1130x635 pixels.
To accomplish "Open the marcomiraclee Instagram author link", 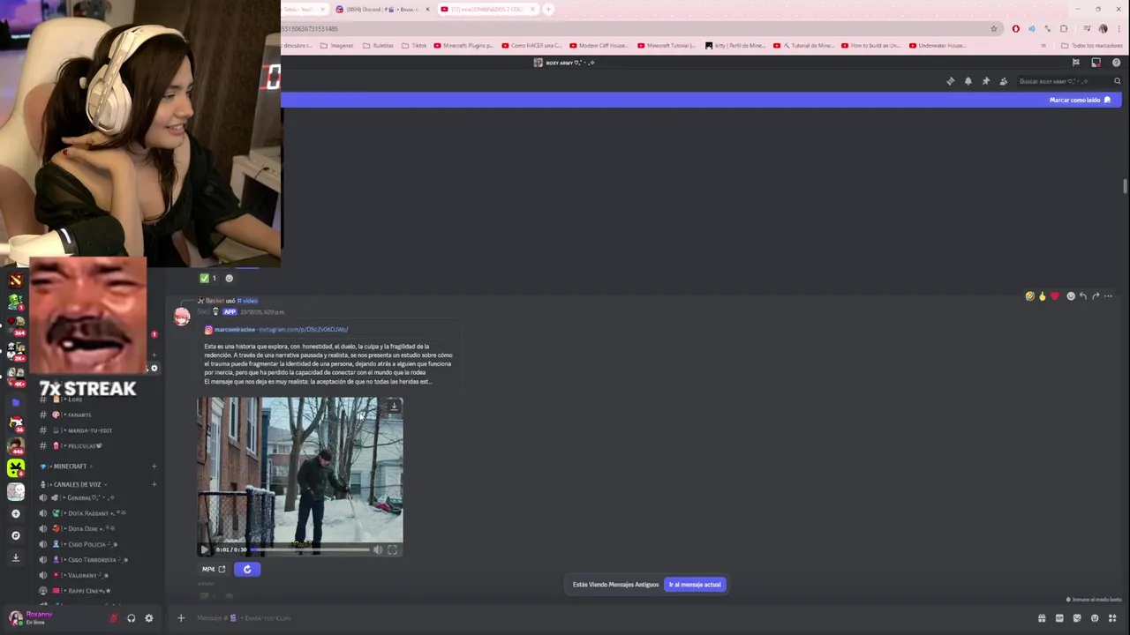I will (x=234, y=330).
